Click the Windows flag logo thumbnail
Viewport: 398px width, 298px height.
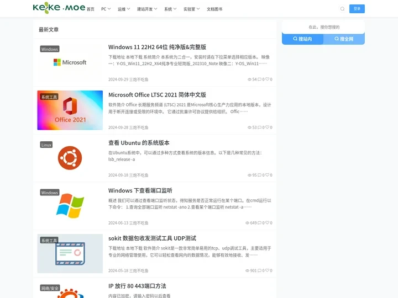click(x=70, y=206)
